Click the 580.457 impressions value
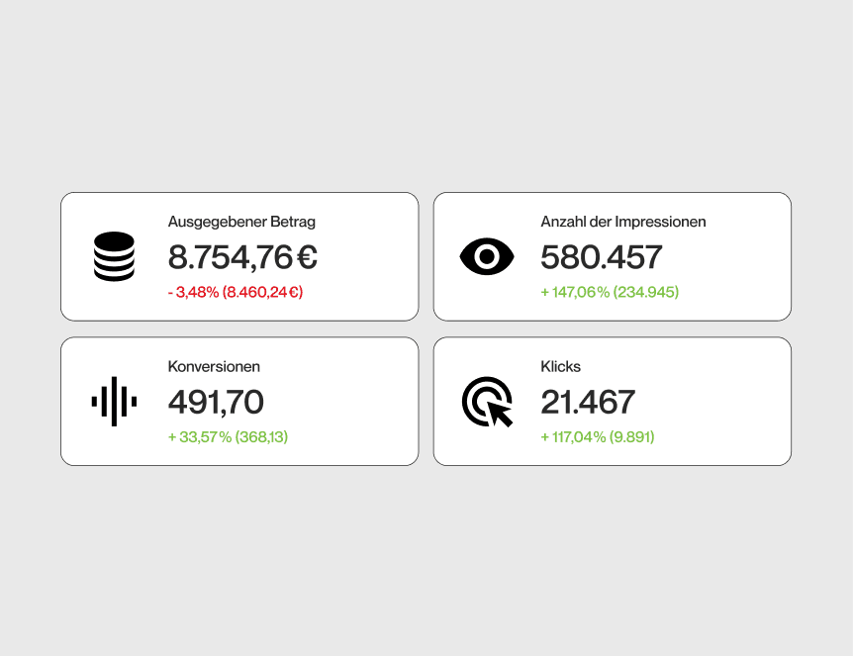Viewport: 853px width, 656px height. (601, 257)
